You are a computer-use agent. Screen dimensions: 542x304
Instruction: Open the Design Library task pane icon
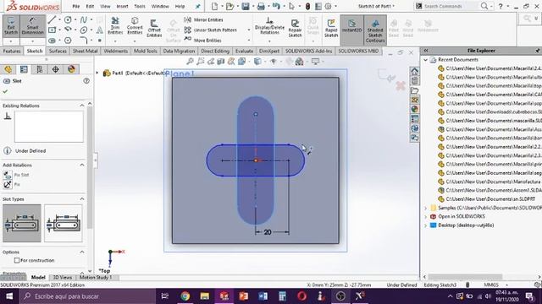[x=414, y=81]
